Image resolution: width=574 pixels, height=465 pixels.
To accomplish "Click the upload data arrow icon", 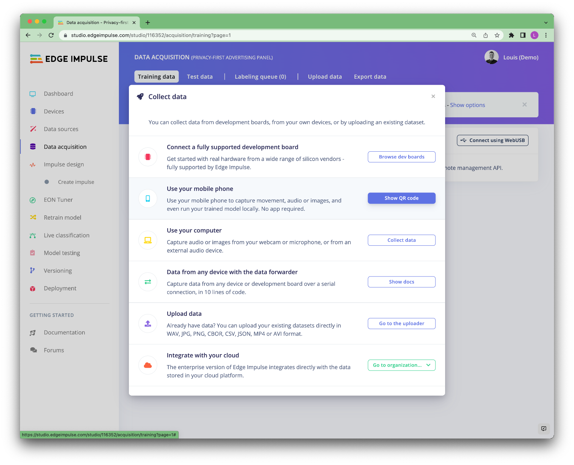I will (x=148, y=323).
